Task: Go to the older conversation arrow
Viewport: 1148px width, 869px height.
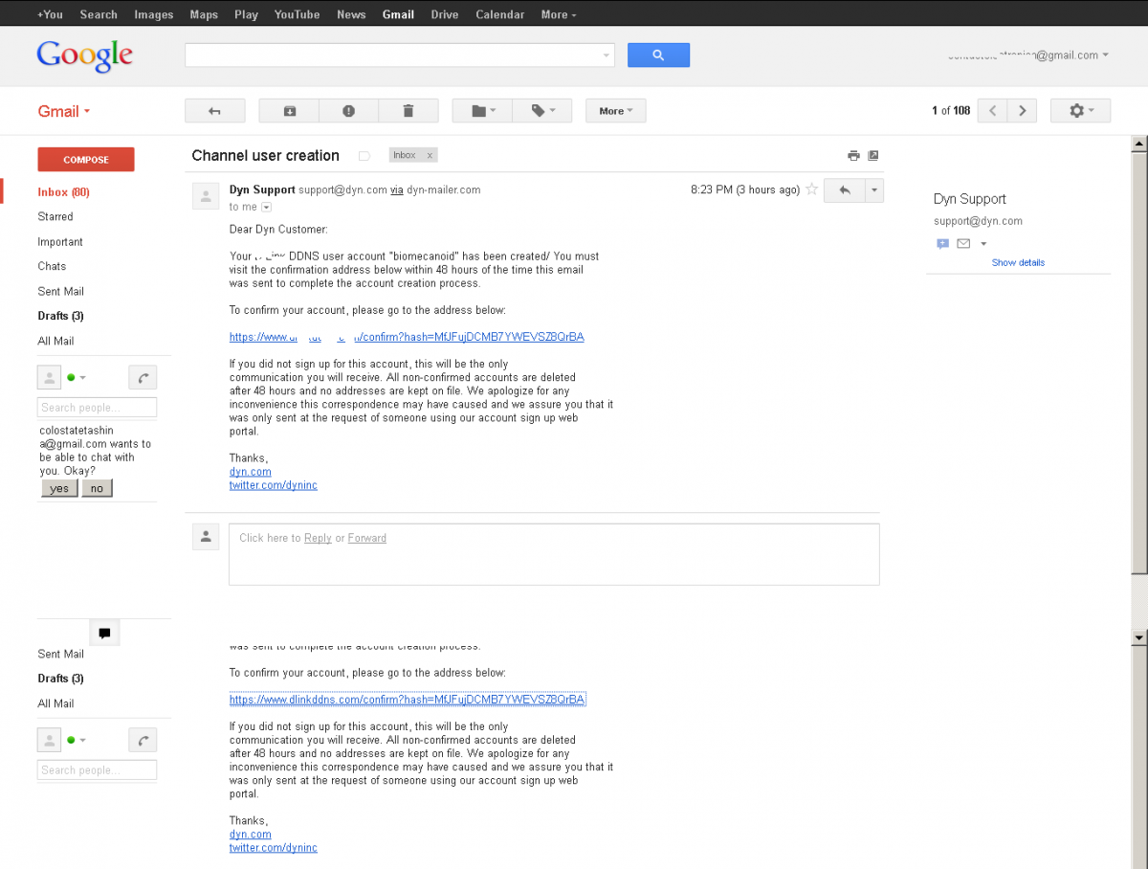Action: click(x=1023, y=111)
